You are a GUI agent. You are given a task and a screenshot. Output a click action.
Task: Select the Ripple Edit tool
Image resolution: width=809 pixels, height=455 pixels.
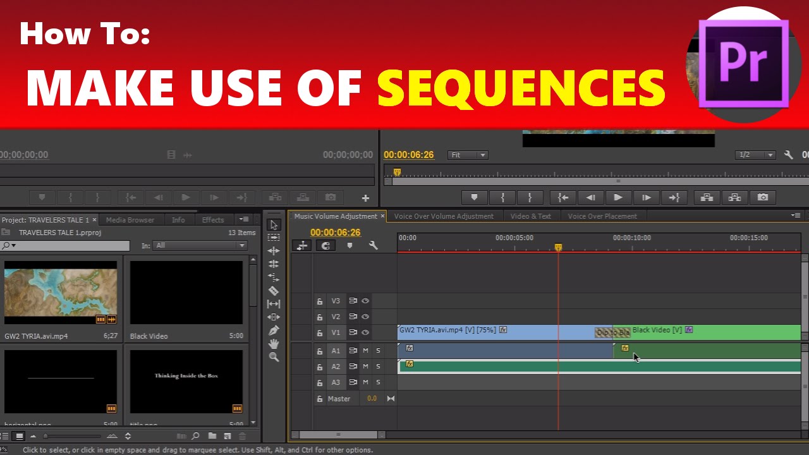[274, 251]
